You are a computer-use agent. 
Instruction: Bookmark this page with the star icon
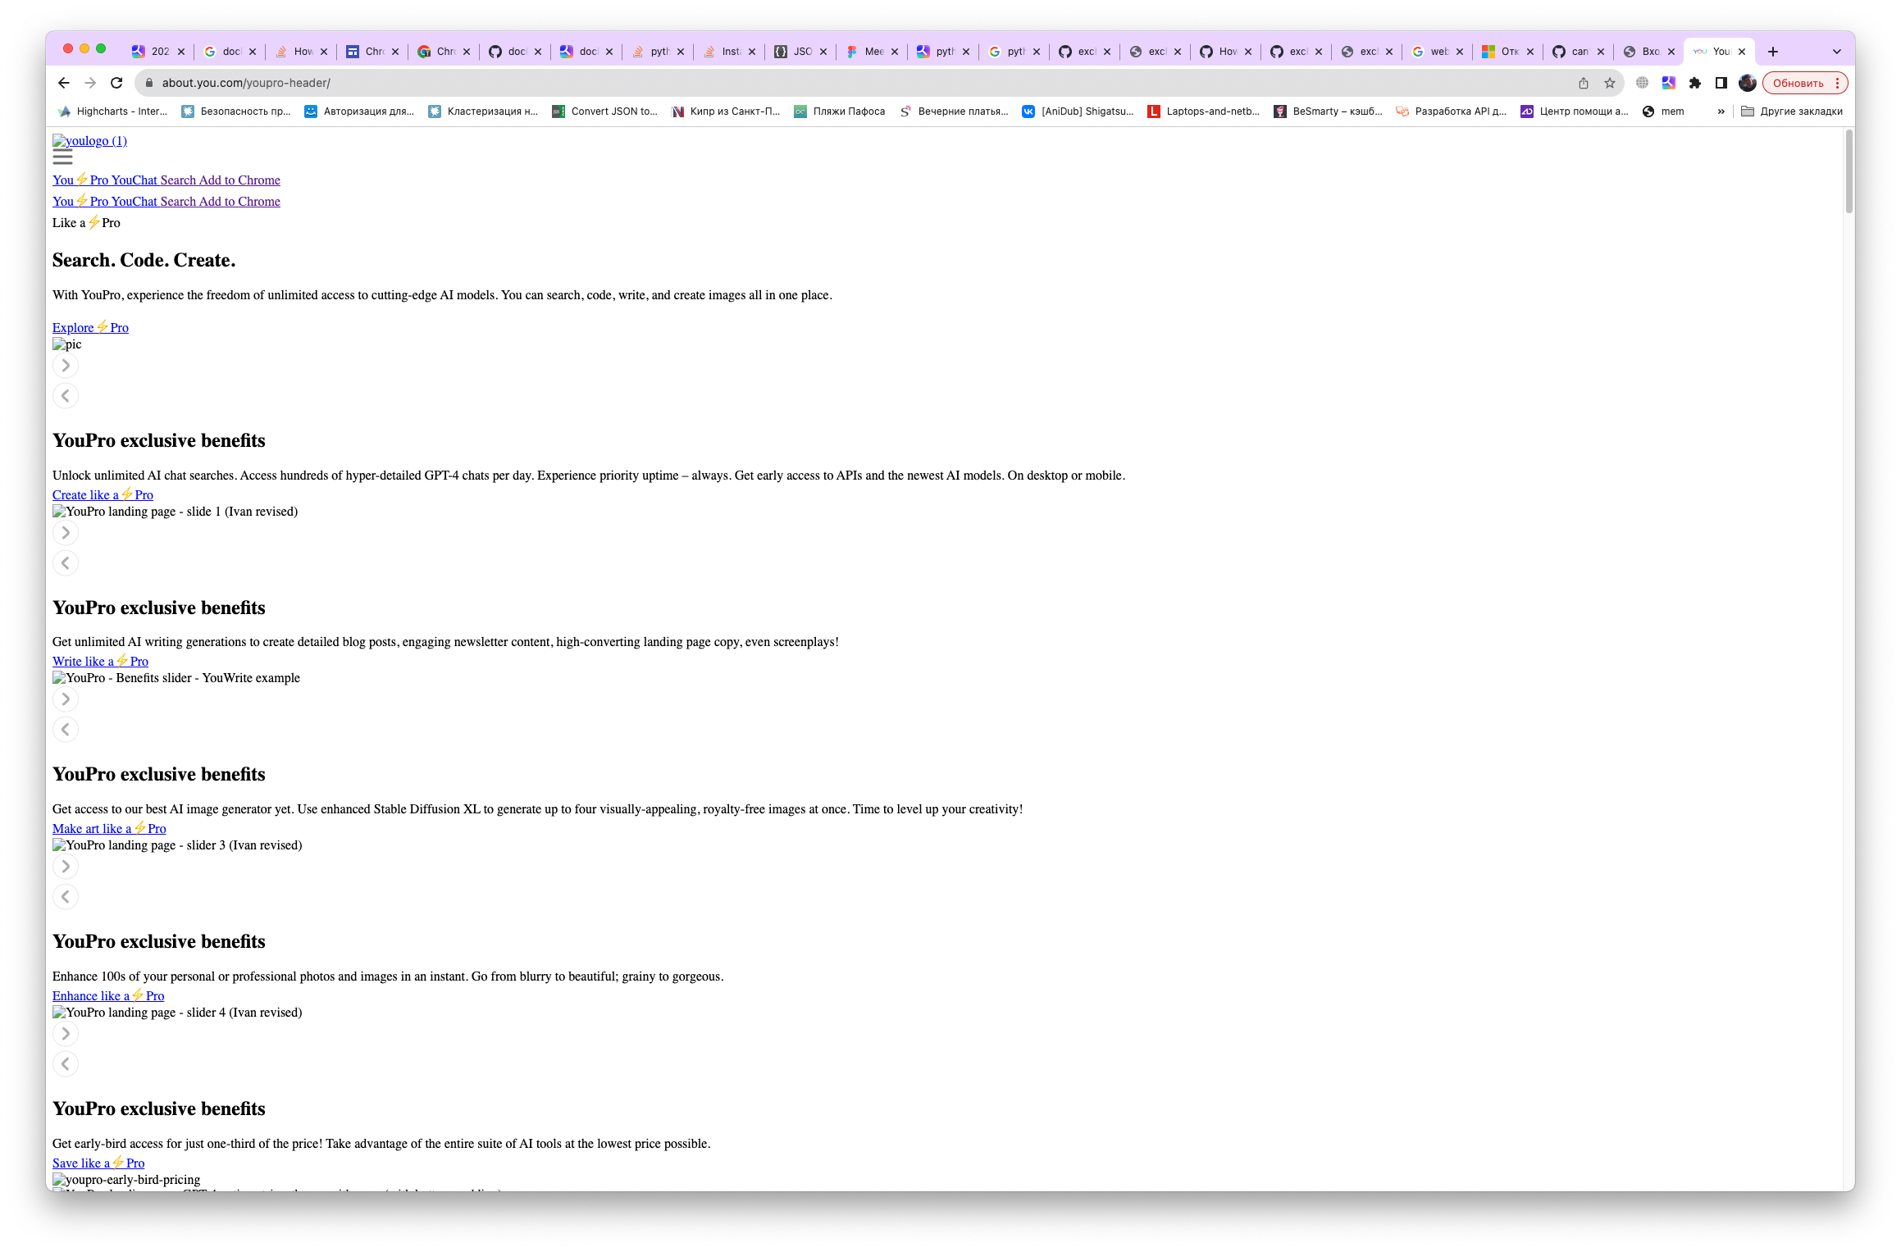[1610, 83]
